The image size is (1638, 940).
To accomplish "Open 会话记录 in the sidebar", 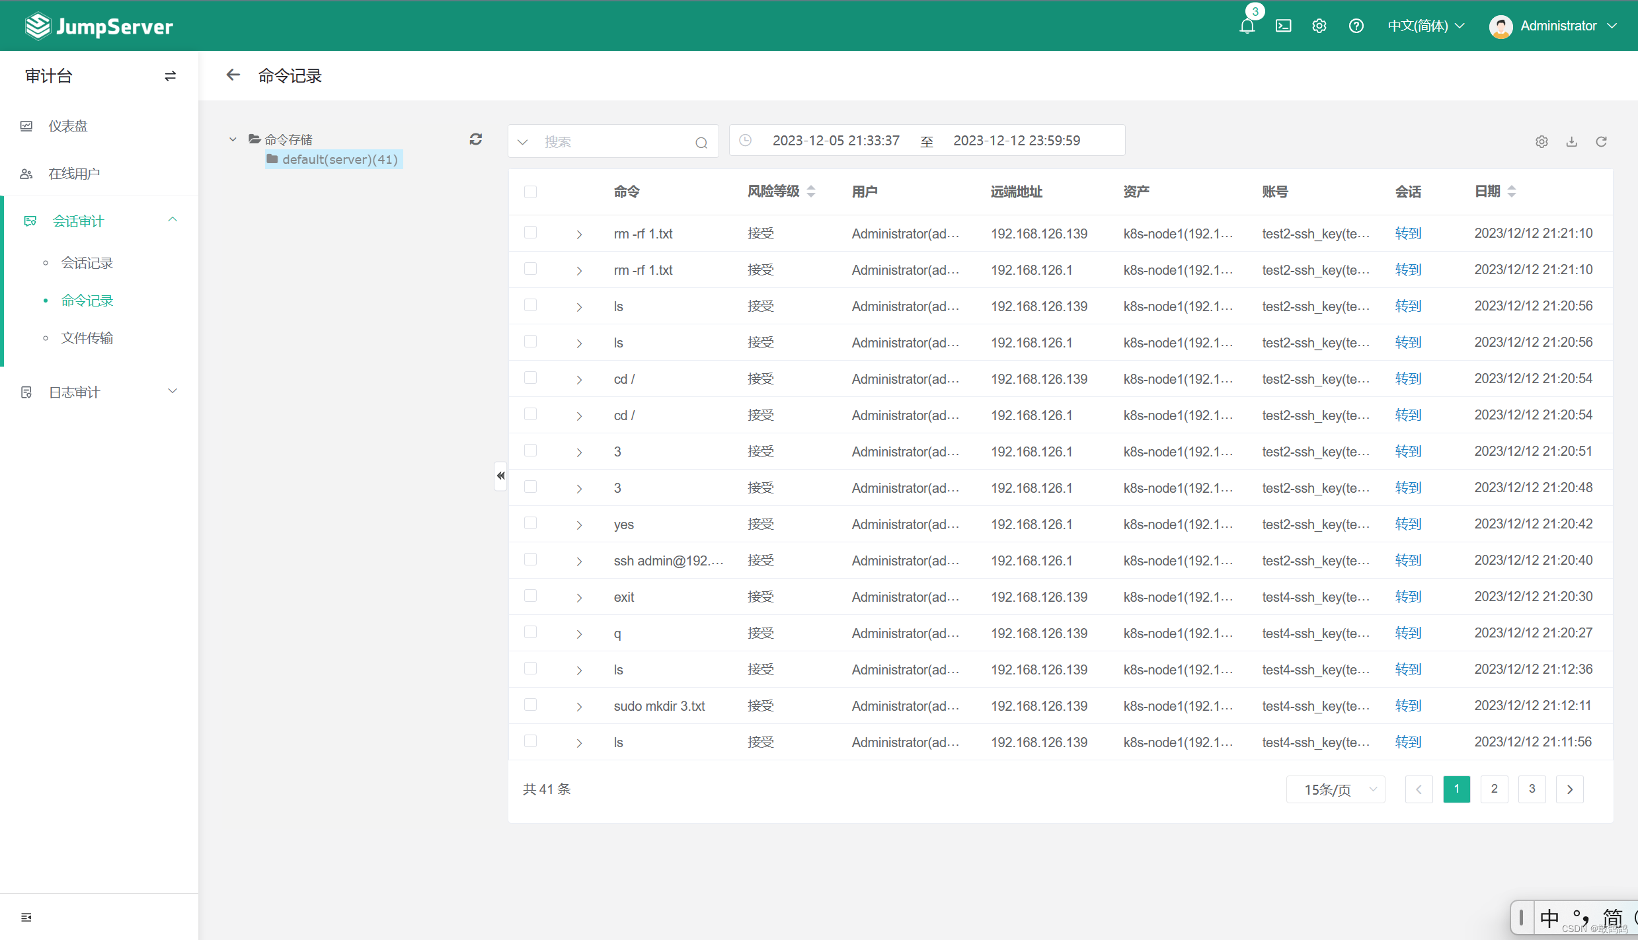I will tap(87, 263).
